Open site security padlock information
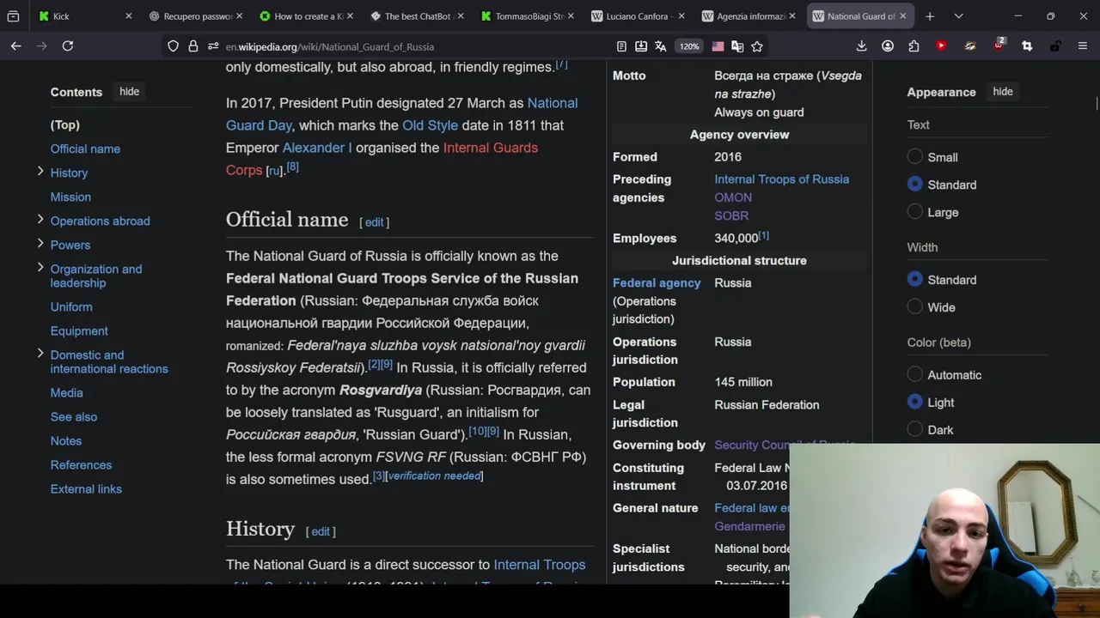The height and width of the screenshot is (618, 1100). pos(192,46)
